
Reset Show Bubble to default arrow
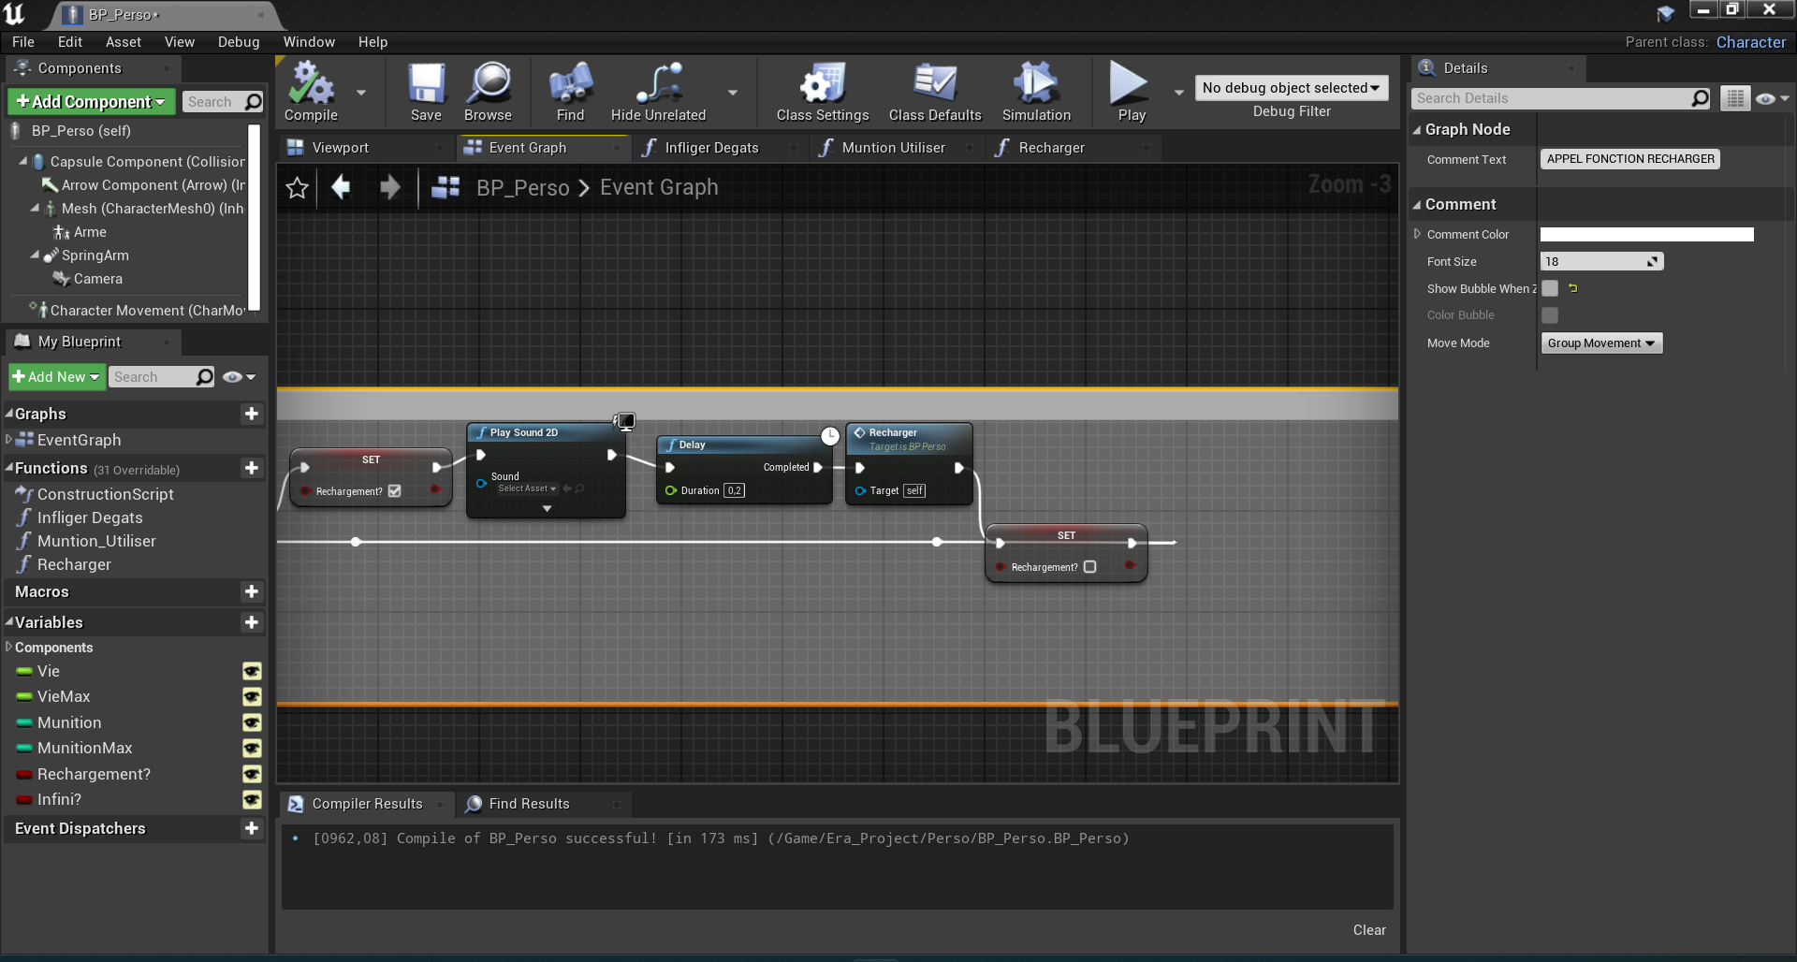click(x=1573, y=288)
